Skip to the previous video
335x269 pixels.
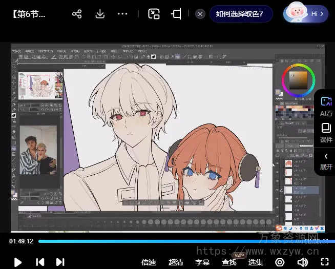pyautogui.click(x=40, y=262)
